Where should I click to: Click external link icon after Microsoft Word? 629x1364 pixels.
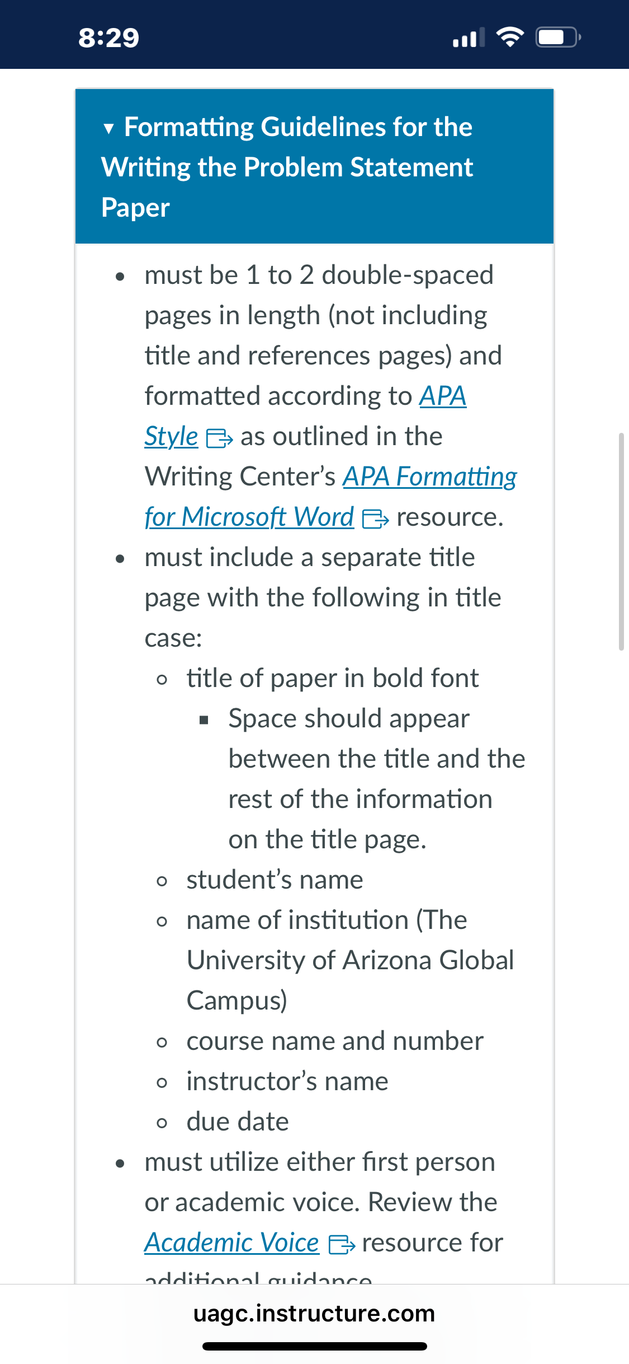375,519
